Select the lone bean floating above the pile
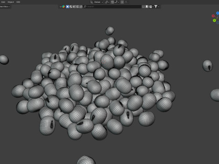 point(109,31)
